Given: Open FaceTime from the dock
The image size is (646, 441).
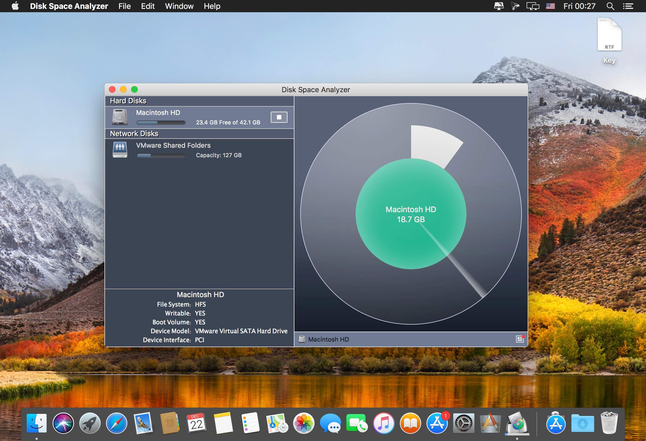Looking at the screenshot, I should (x=357, y=423).
